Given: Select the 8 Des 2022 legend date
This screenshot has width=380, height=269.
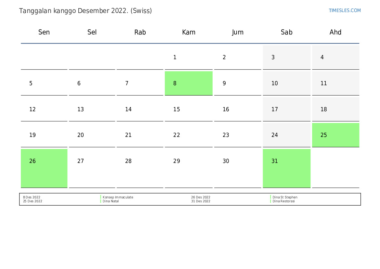Looking at the screenshot, I should coord(32,197).
